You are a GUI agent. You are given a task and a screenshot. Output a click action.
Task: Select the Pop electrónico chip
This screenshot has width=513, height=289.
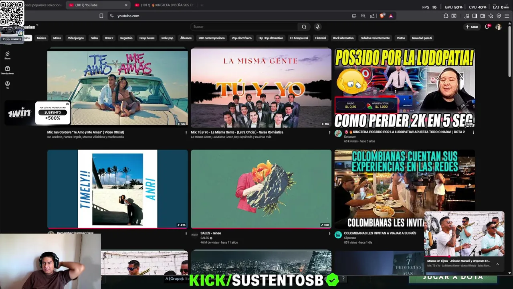pyautogui.click(x=242, y=38)
